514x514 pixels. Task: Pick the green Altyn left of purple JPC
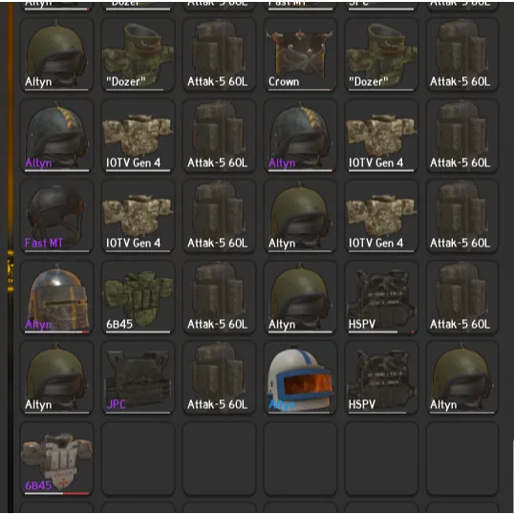[x=56, y=377]
